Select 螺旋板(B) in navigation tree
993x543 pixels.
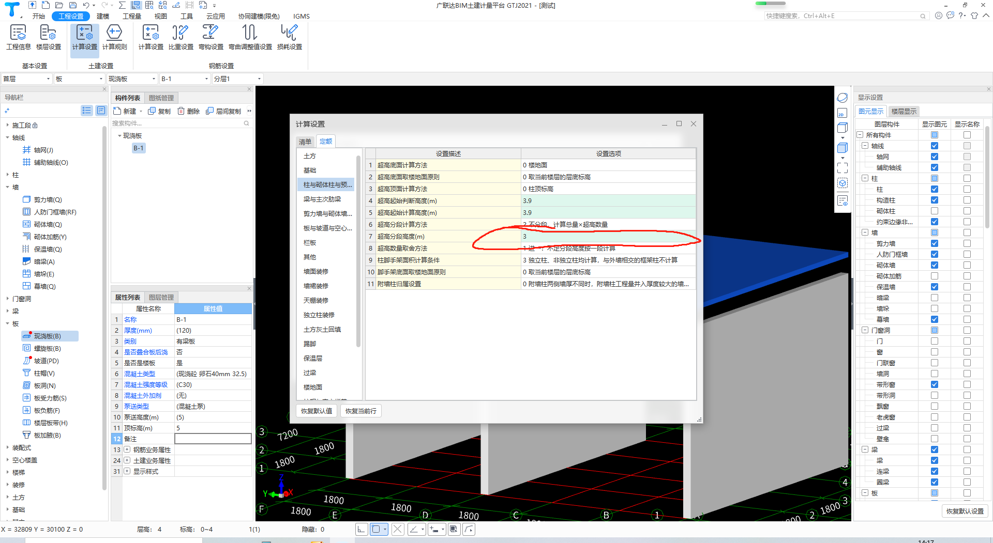(x=47, y=348)
